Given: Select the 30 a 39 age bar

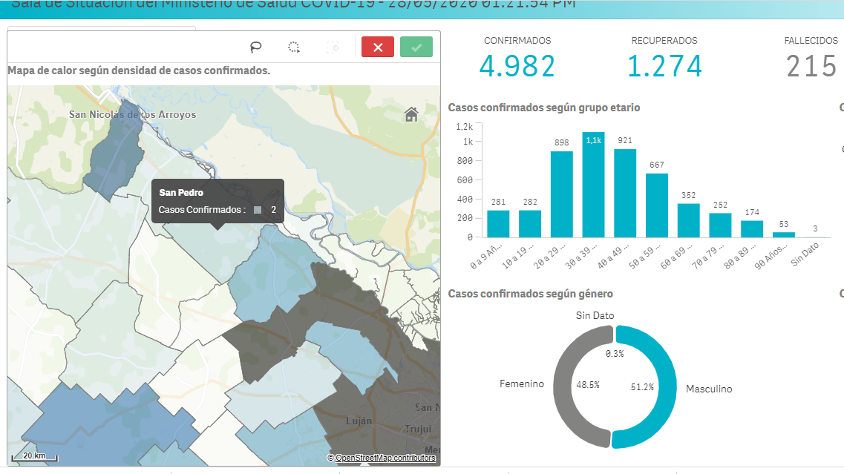Looking at the screenshot, I should coord(593,185).
